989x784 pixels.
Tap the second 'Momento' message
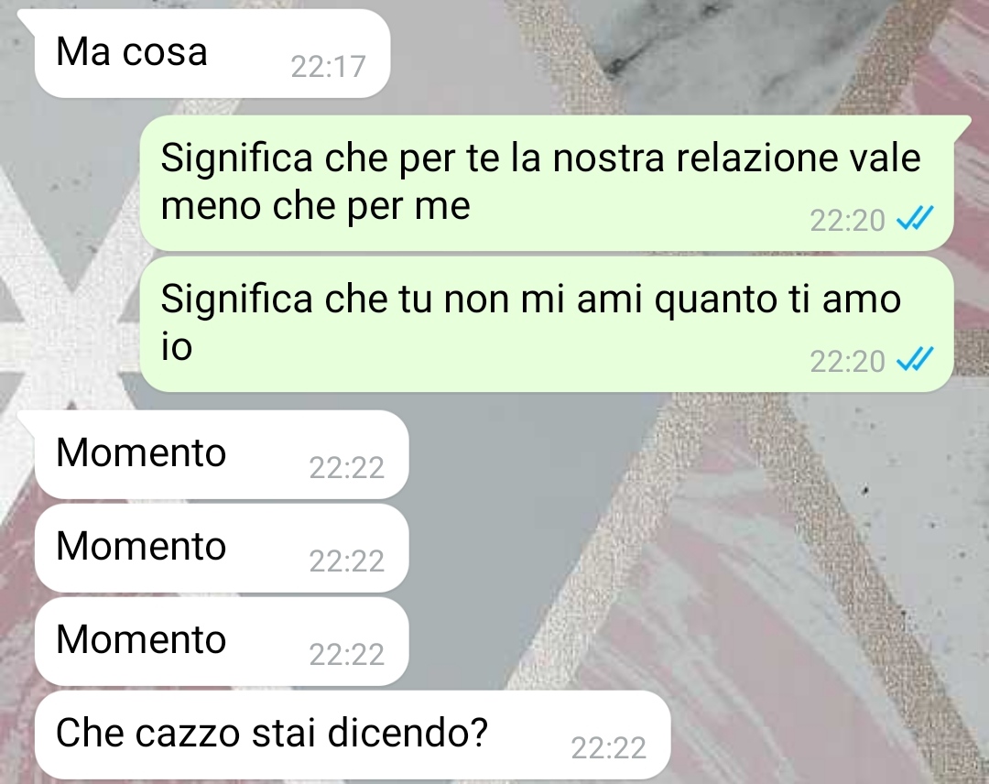222,548
